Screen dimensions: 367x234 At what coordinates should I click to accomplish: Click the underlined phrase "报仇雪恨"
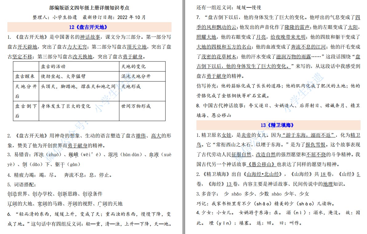coord(315,145)
